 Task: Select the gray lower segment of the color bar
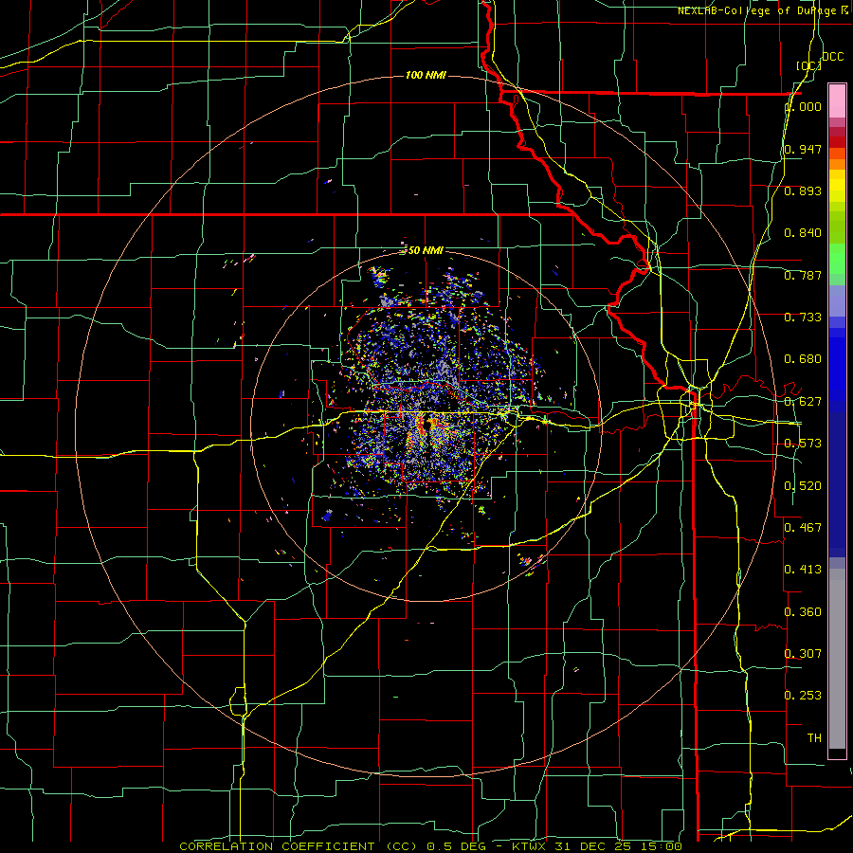point(837,659)
